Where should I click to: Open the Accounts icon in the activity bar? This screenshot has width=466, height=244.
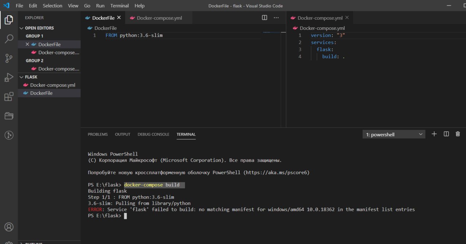9,227
